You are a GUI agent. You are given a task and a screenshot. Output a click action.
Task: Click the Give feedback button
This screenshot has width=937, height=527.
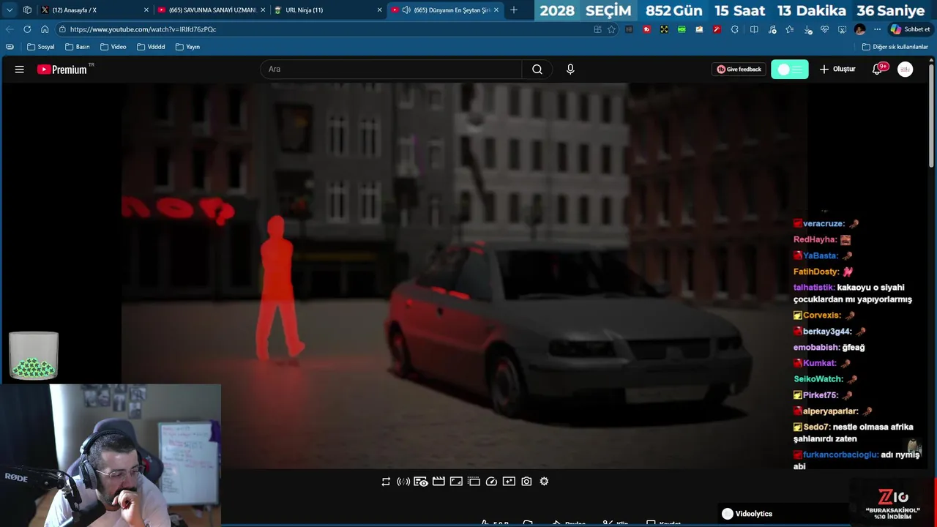(x=739, y=69)
